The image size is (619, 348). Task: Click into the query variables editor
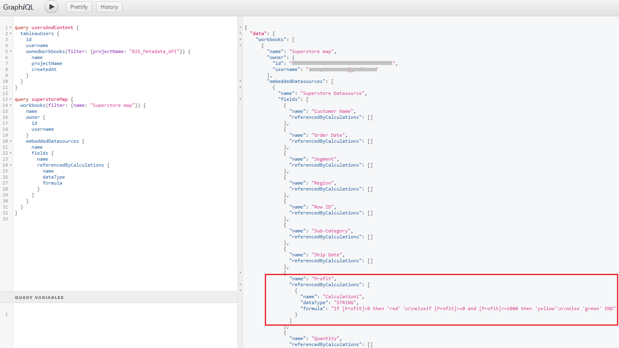(120, 323)
